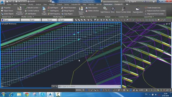Click Extract Corridor Solids tool
Viewport: 172px width, 97px height.
(123, 10)
